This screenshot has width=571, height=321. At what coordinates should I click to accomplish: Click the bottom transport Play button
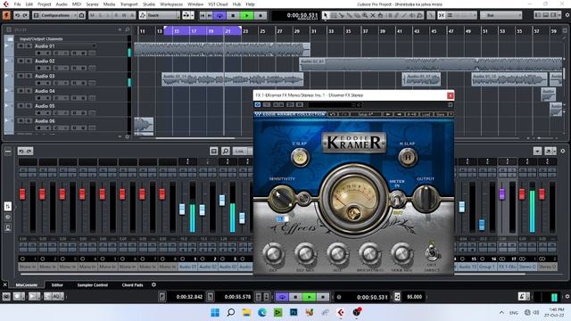click(x=310, y=297)
